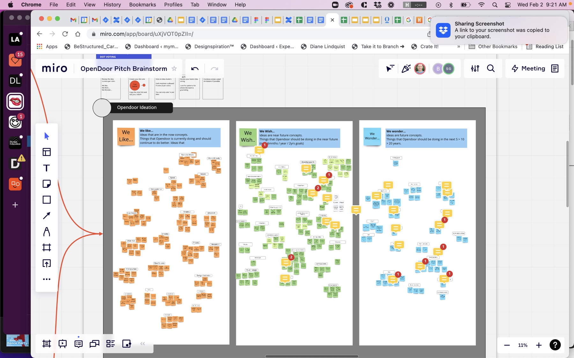Open the Upload tool
This screenshot has width=574, height=358.
47,263
